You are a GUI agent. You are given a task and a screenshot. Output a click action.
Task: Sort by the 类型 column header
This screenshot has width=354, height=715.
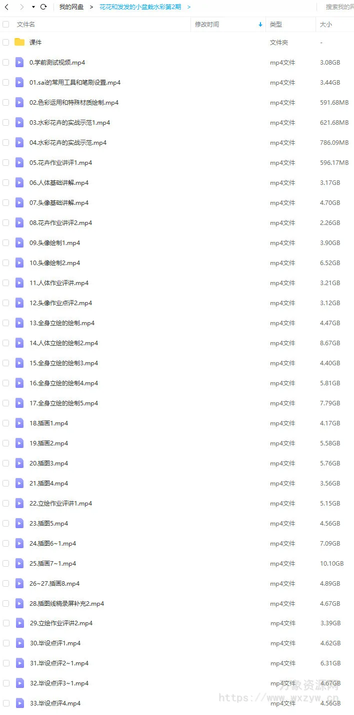pyautogui.click(x=275, y=24)
